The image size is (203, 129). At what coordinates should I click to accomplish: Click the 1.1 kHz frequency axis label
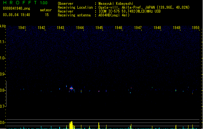tap(2, 42)
